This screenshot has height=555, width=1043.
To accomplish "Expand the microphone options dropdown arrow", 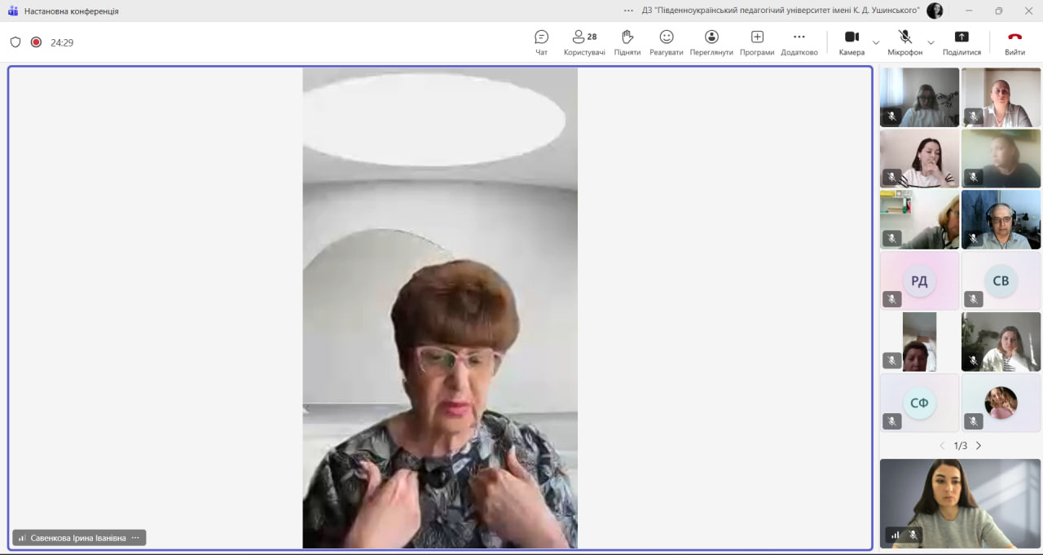I will (x=931, y=42).
